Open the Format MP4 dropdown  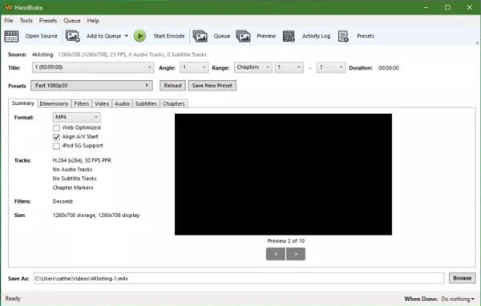(x=77, y=117)
